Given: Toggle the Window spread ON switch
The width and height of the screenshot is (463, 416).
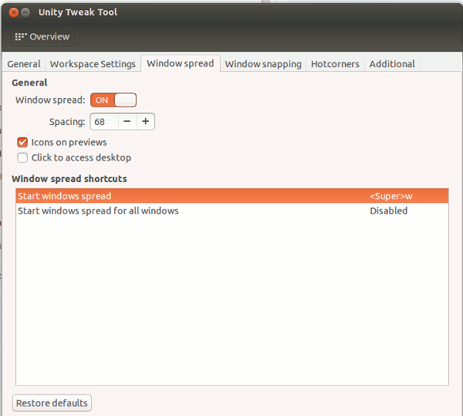Looking at the screenshot, I should pos(113,100).
